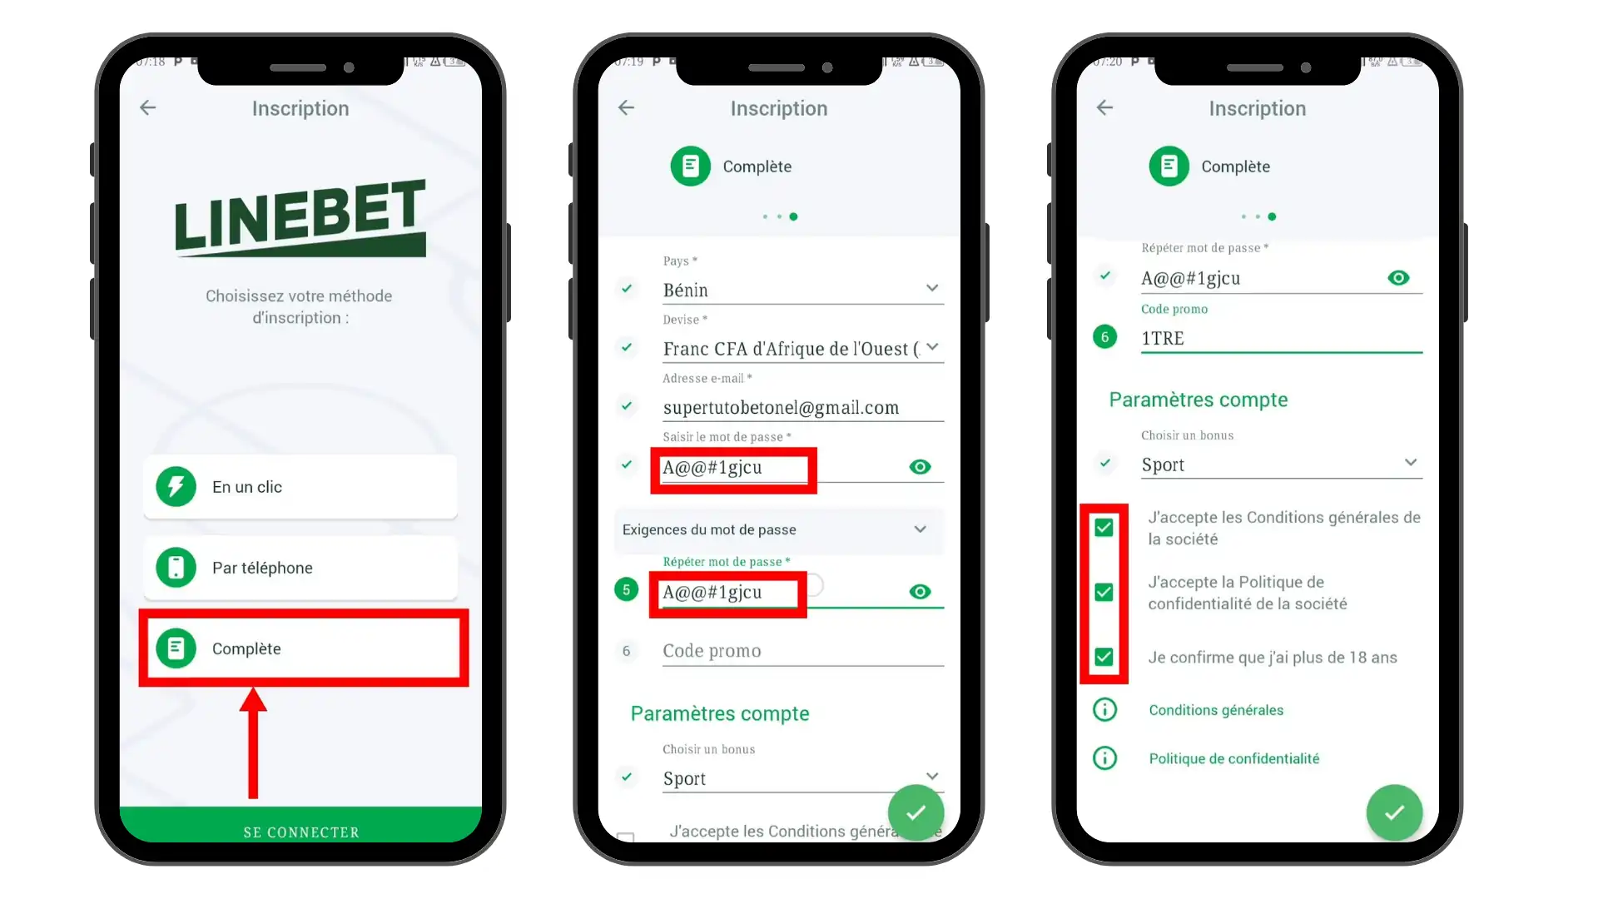Check the J'accepte les Conditions générales checkbox
This screenshot has height=899, width=1598.
click(1103, 526)
